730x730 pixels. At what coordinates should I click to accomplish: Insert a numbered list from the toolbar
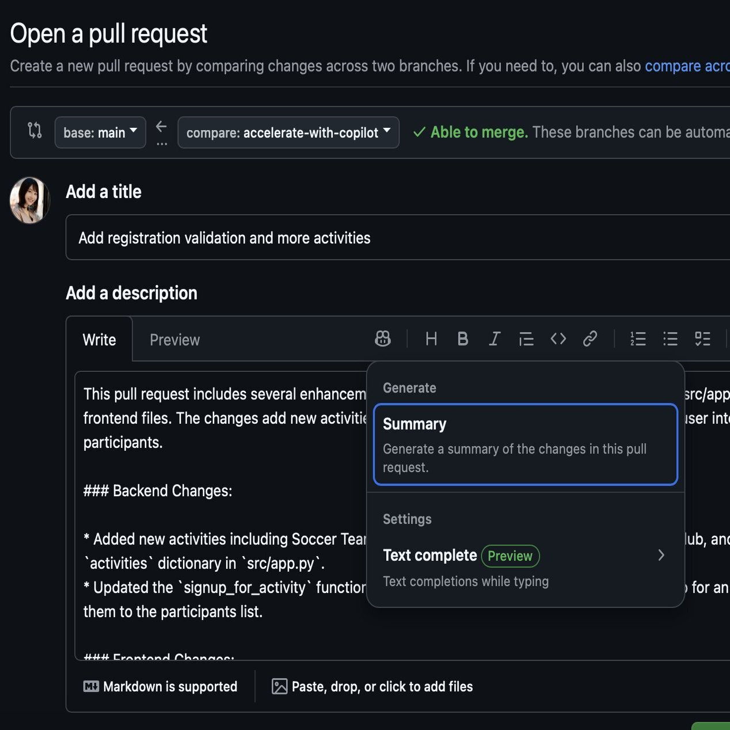pyautogui.click(x=638, y=339)
